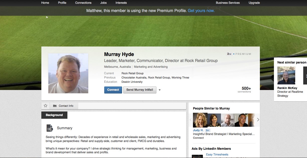The width and height of the screenshot is (307, 158).
Task: Click Leader, Marketer, Communicator headline text
Action: [161, 60]
